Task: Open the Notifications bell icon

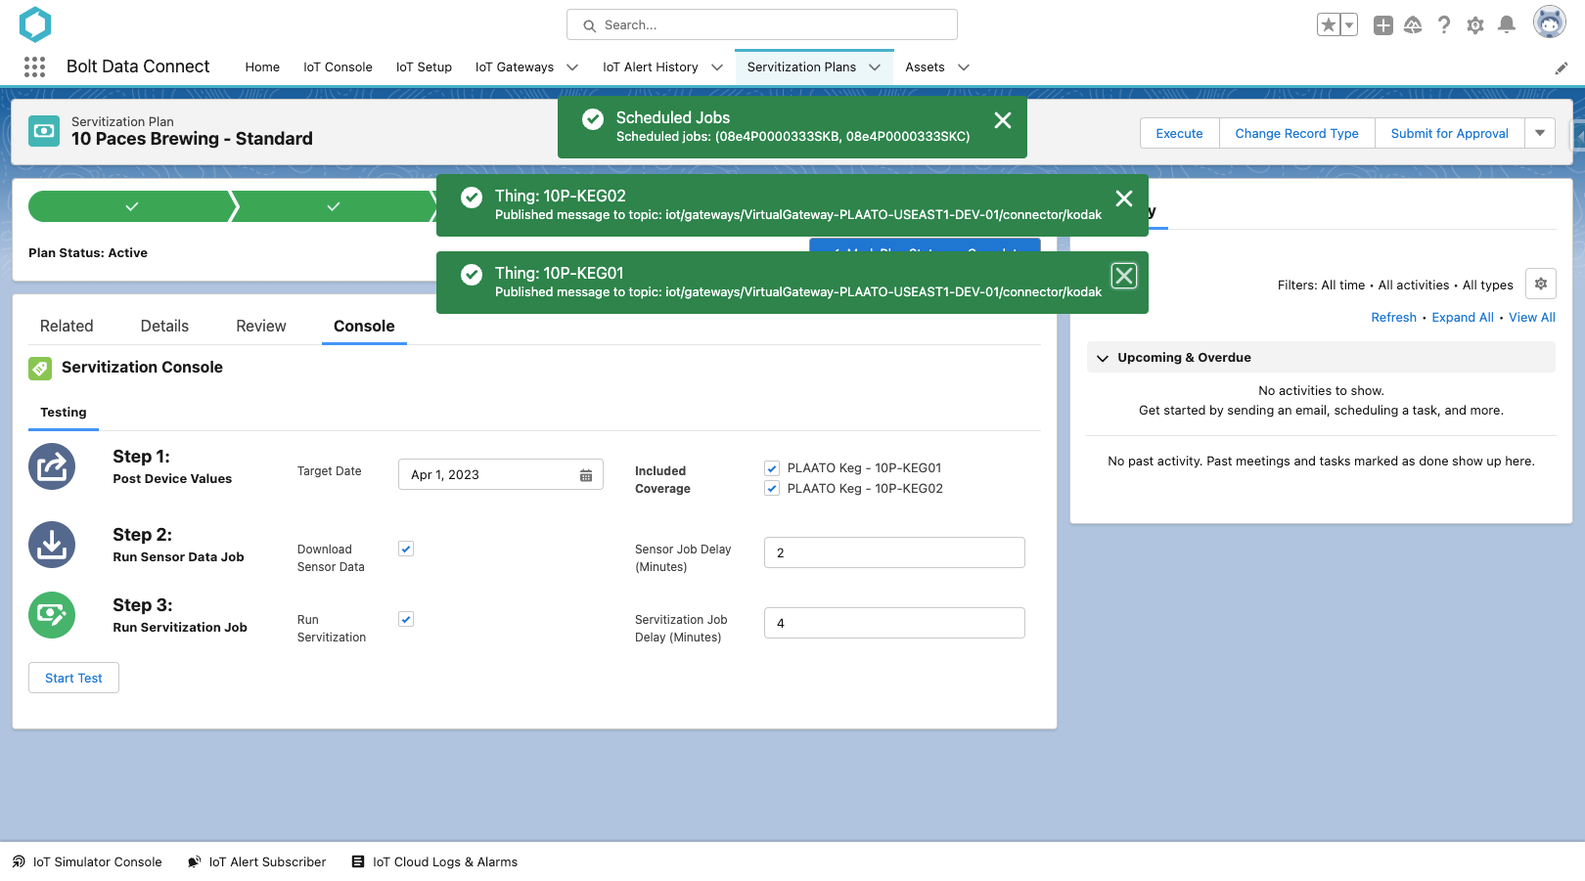Action: pos(1507,25)
